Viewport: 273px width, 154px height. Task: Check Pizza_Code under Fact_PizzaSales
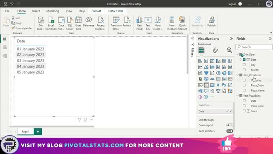click(x=244, y=106)
